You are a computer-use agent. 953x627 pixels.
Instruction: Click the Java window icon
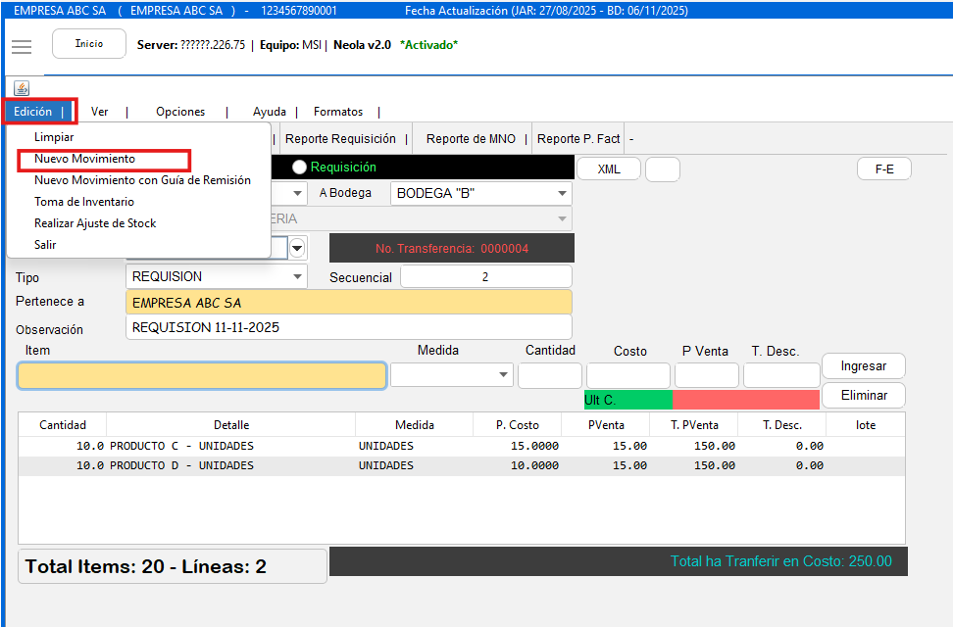click(x=22, y=88)
